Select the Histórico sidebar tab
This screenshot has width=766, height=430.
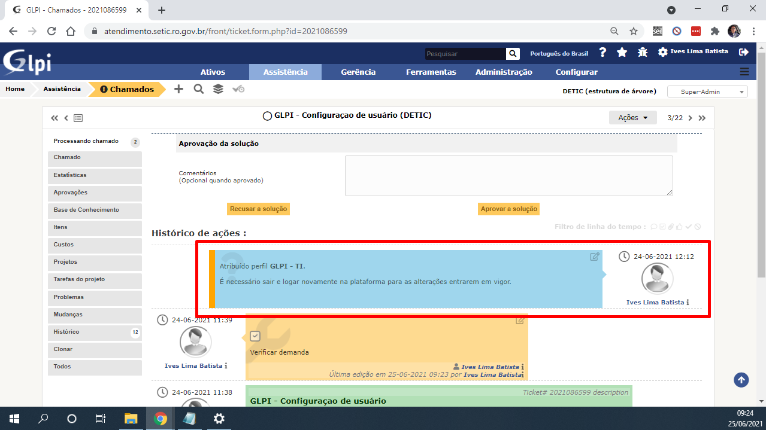95,333
